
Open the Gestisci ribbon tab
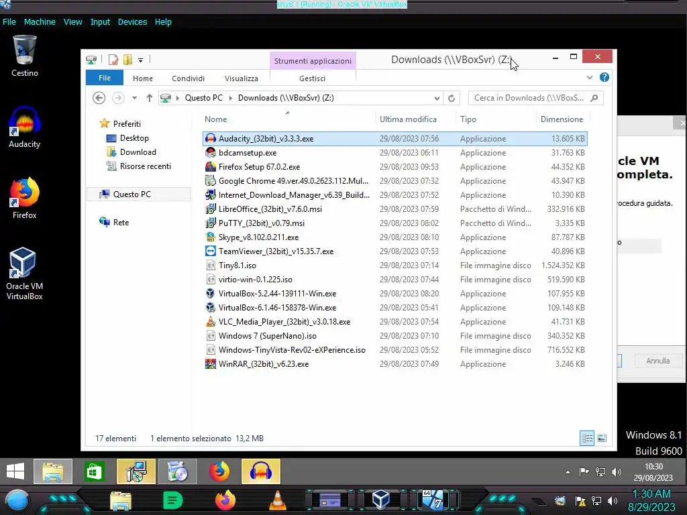point(313,78)
